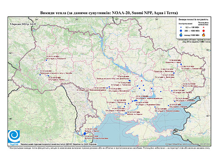Click the 32° longitude label
218x154 pixels.
click(x=117, y=20)
